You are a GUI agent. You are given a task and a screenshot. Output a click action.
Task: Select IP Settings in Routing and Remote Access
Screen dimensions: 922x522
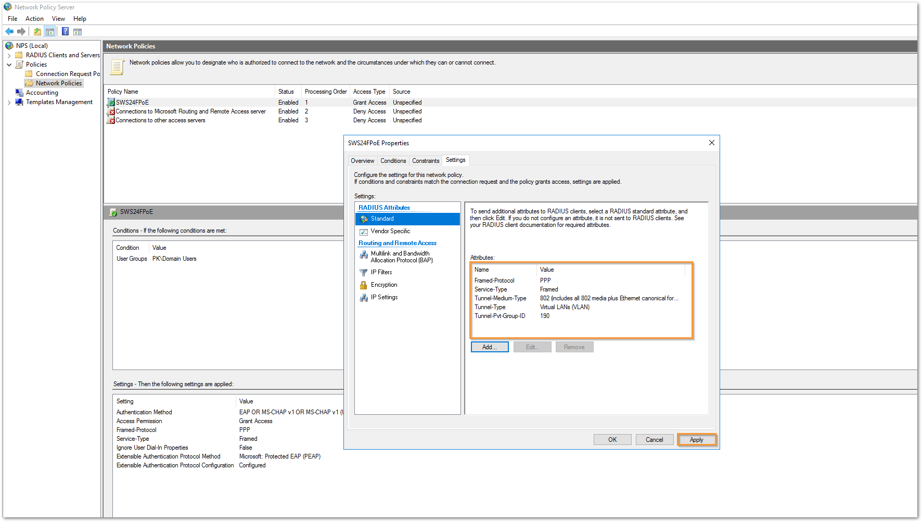click(383, 297)
